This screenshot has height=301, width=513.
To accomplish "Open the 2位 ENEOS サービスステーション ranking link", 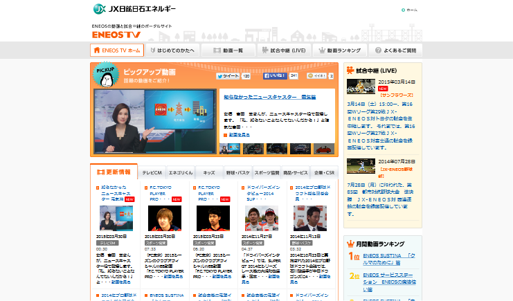I will tap(389, 282).
